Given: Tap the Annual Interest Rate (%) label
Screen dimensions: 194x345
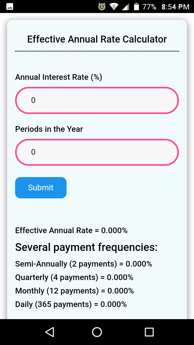Looking at the screenshot, I should [59, 77].
